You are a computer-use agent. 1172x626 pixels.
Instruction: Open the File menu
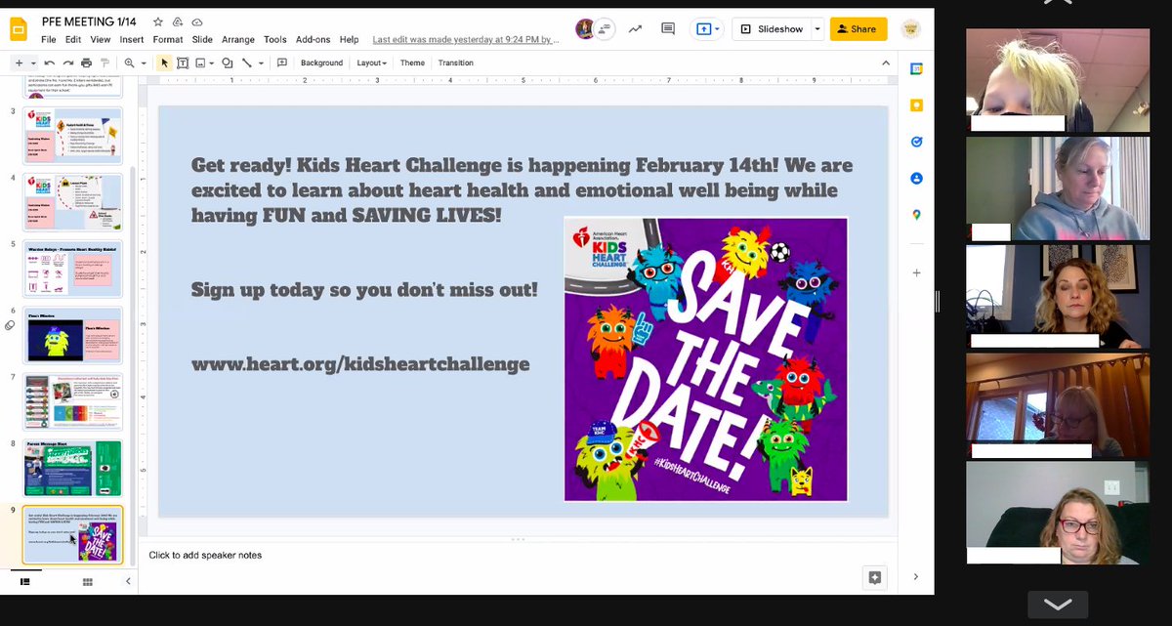pyautogui.click(x=49, y=40)
